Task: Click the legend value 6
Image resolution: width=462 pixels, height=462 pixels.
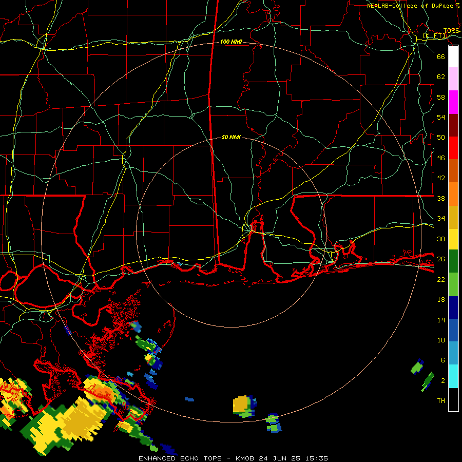Action: (x=443, y=360)
